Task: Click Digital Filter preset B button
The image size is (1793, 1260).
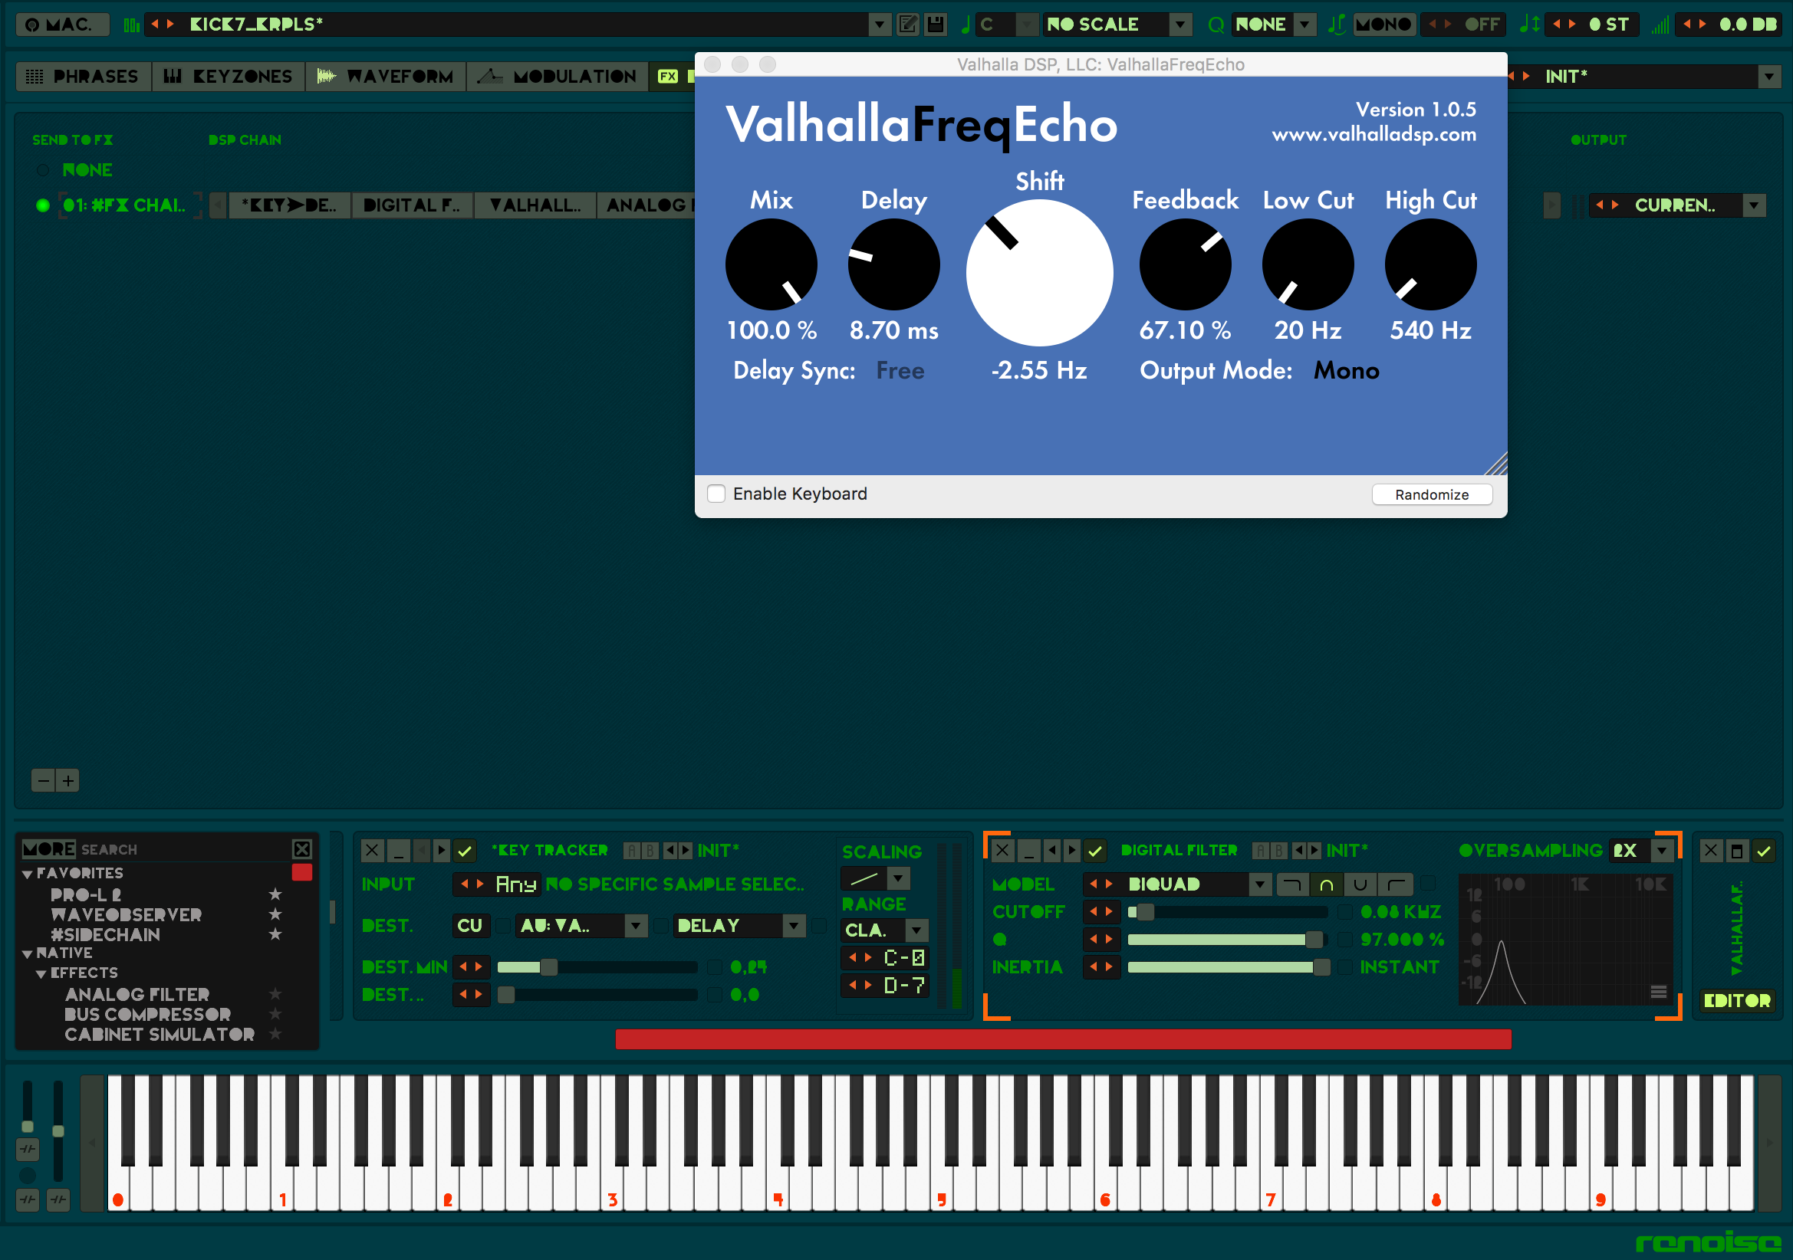Action: pyautogui.click(x=1278, y=850)
